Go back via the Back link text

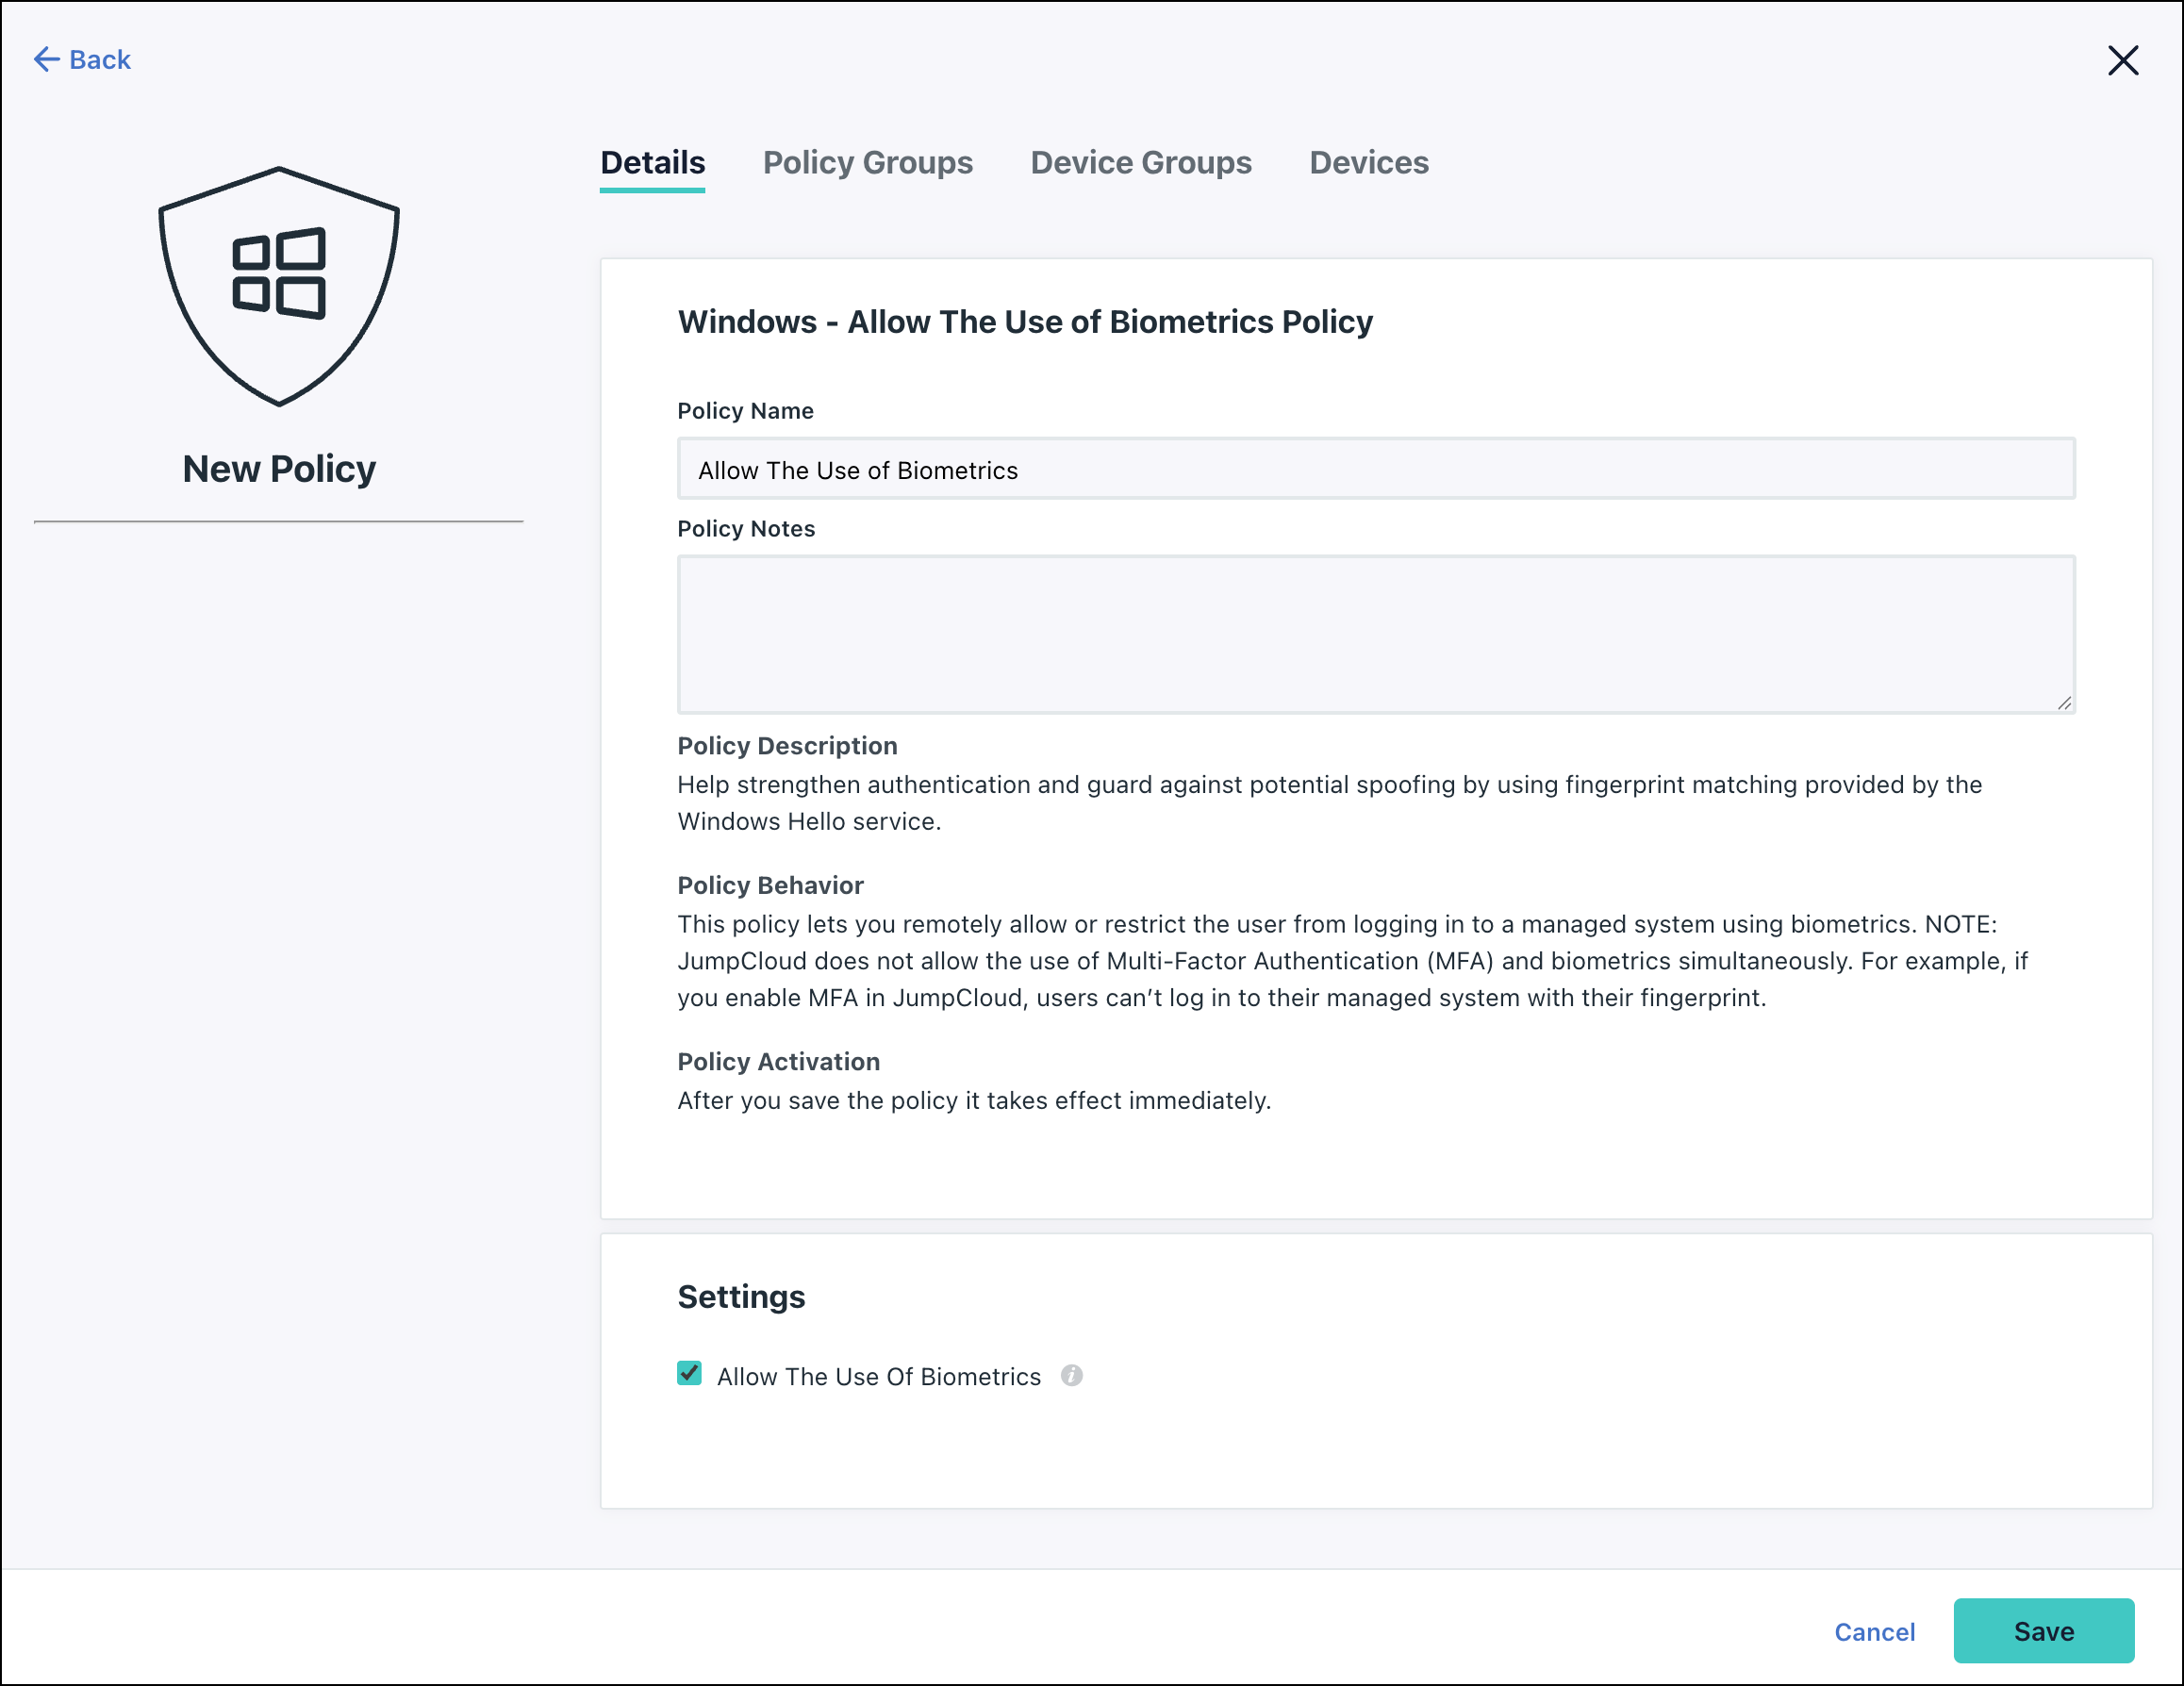click(100, 60)
